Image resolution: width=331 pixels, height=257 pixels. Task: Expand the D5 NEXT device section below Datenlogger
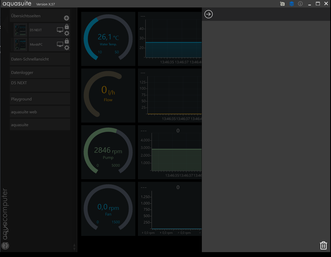[40, 85]
